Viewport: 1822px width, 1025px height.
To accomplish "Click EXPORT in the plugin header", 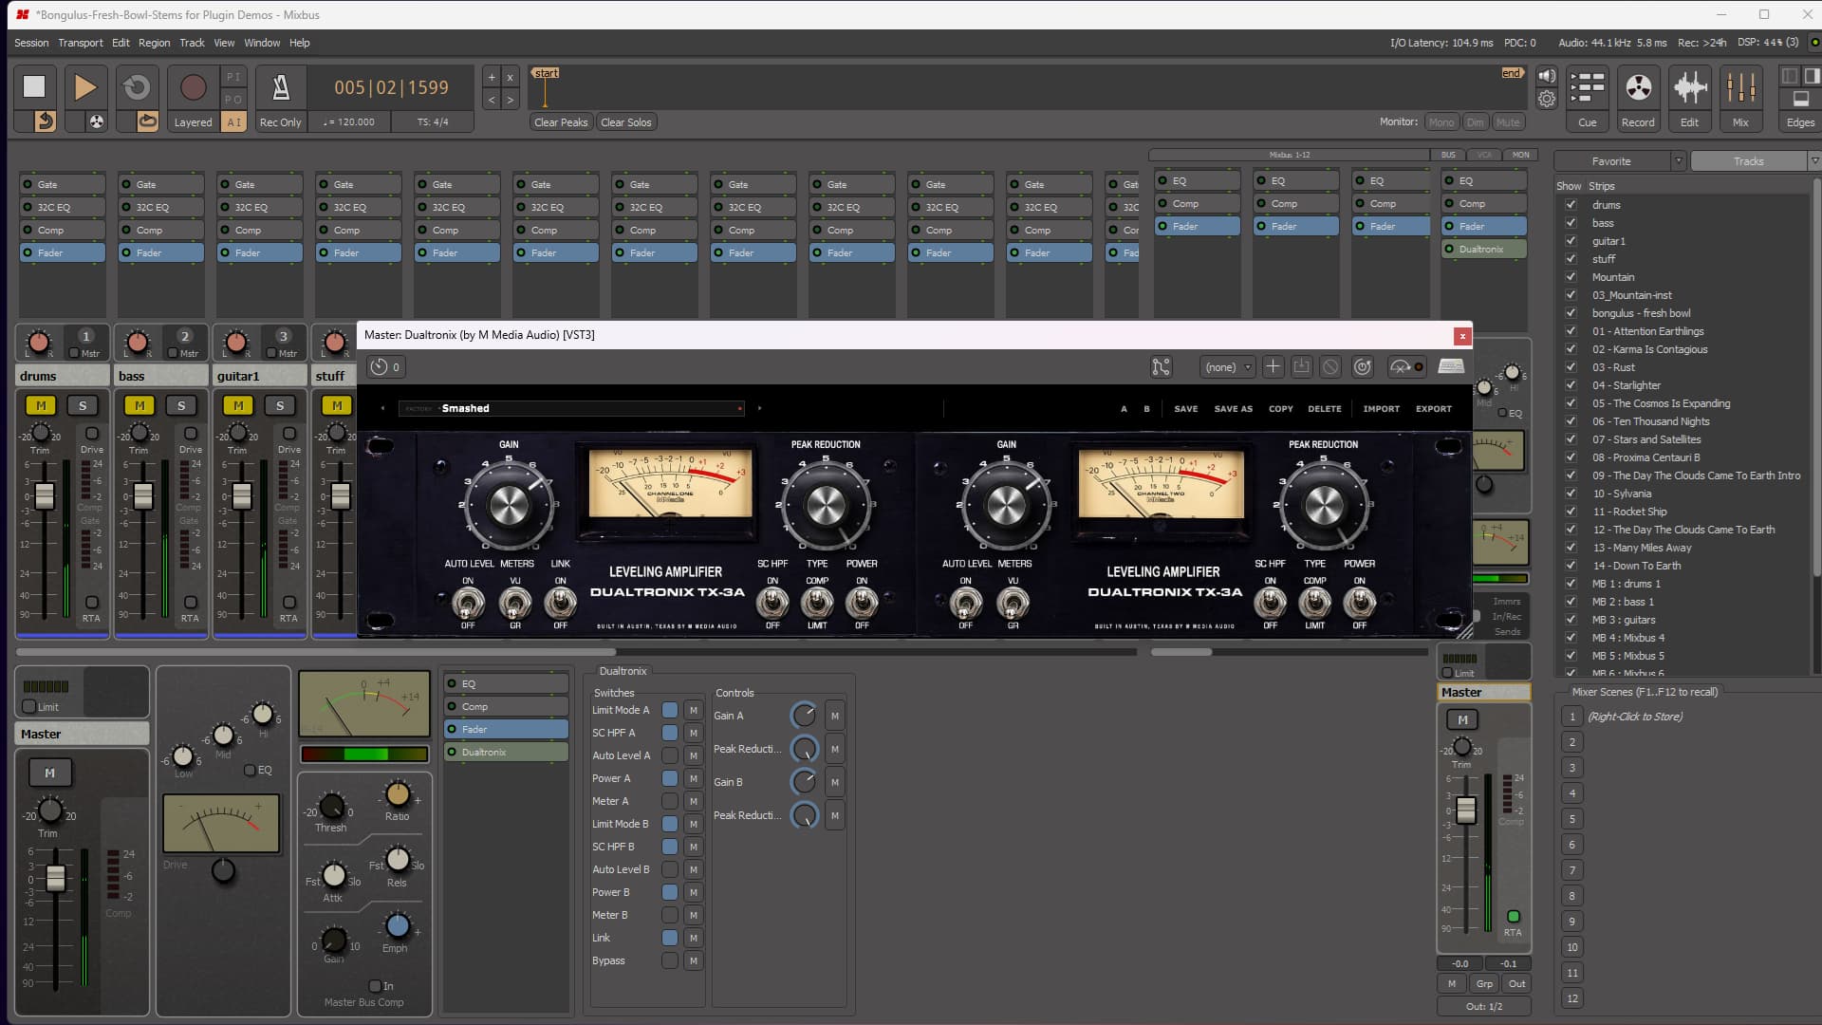I will (x=1433, y=409).
